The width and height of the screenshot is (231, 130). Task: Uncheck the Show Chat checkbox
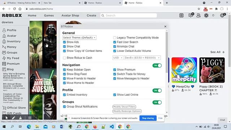[x=64, y=47]
